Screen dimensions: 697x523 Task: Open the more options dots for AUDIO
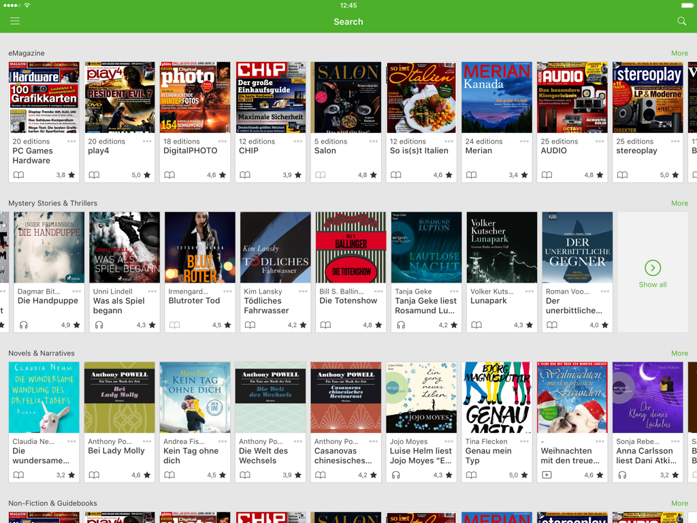[x=600, y=141]
